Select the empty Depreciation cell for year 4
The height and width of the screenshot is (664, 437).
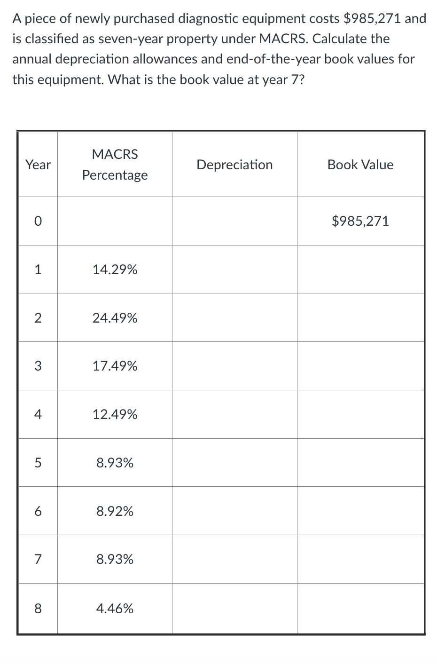click(234, 415)
